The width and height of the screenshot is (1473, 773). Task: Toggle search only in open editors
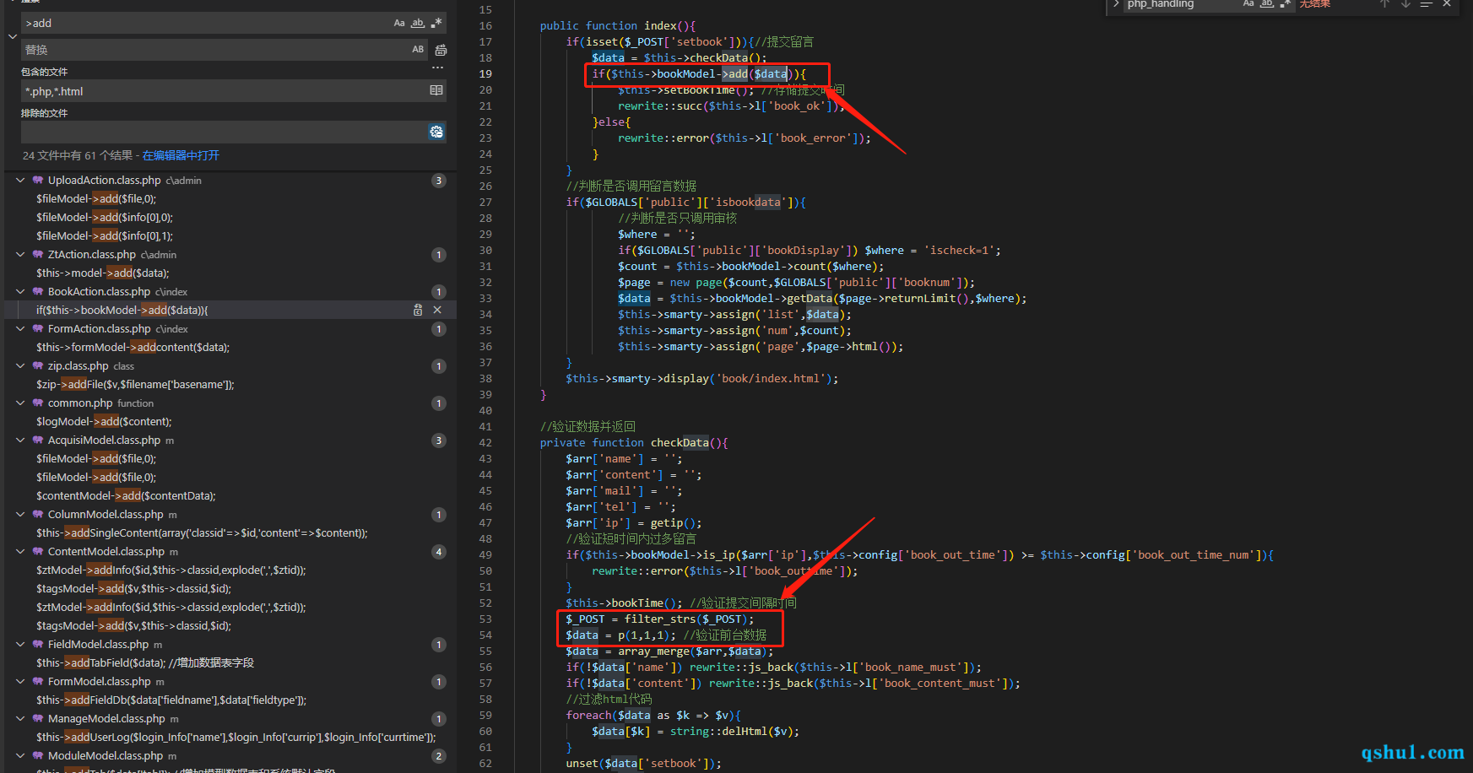(436, 90)
